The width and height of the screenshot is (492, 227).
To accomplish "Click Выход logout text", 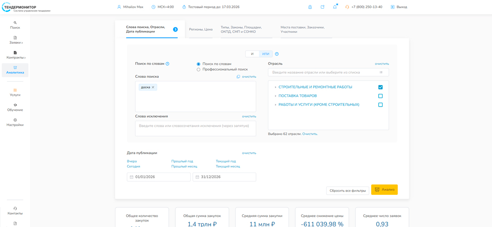I will (402, 7).
